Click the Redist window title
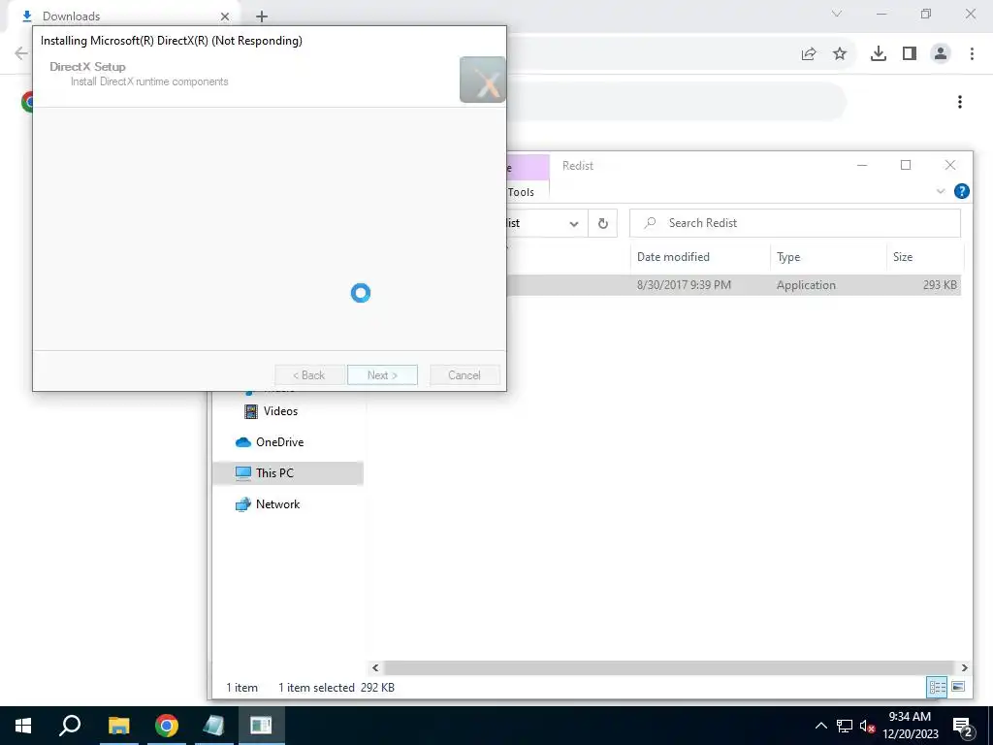 point(578,165)
